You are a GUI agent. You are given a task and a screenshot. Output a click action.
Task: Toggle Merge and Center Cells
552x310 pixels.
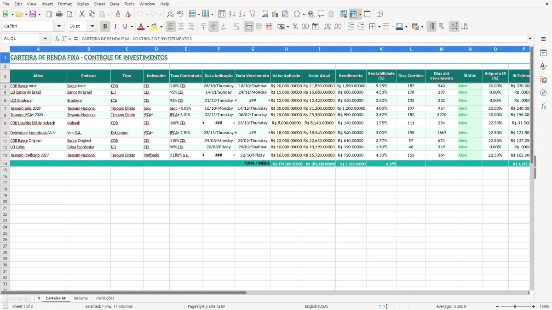pyautogui.click(x=249, y=27)
